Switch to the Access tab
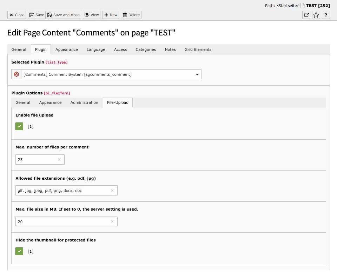337x272 pixels. 120,49
